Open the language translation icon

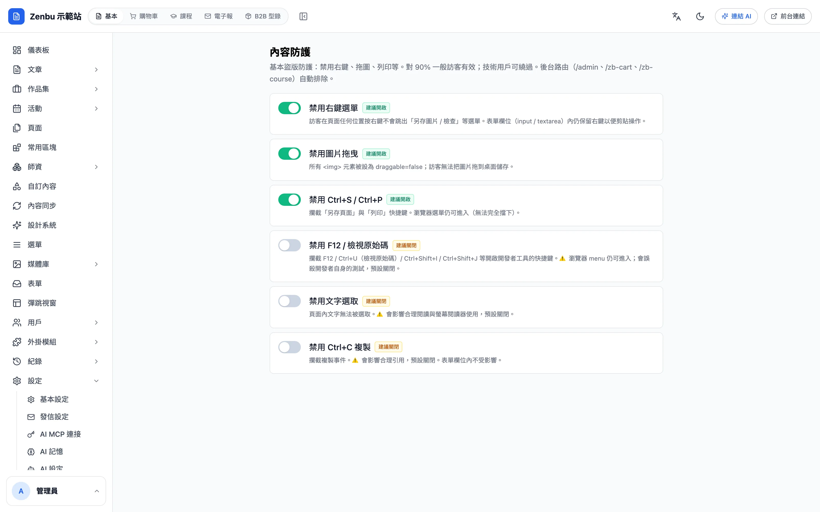click(x=676, y=16)
